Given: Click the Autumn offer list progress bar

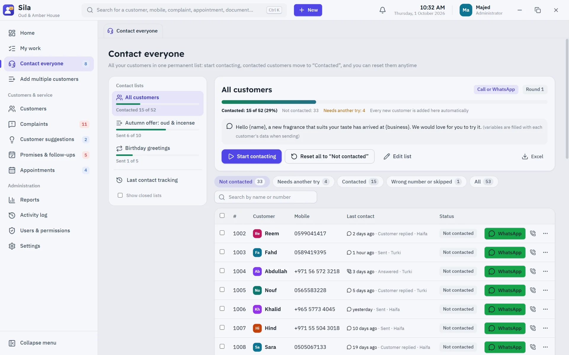Looking at the screenshot, I should (x=157, y=130).
